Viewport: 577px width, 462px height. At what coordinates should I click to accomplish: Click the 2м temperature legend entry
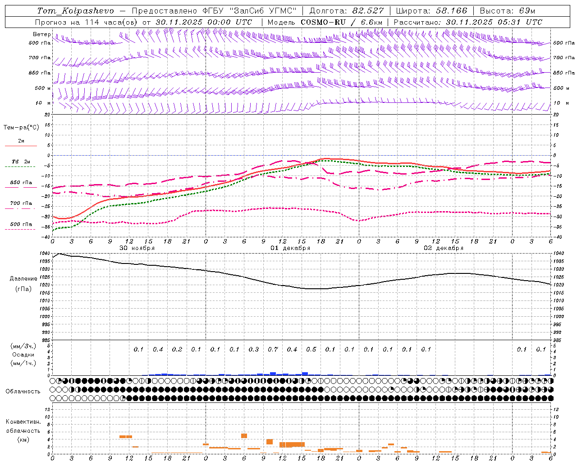21,141
